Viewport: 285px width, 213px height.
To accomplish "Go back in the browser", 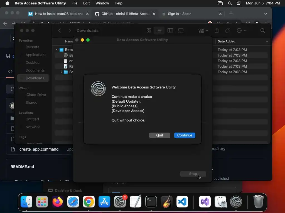I will (5, 23).
